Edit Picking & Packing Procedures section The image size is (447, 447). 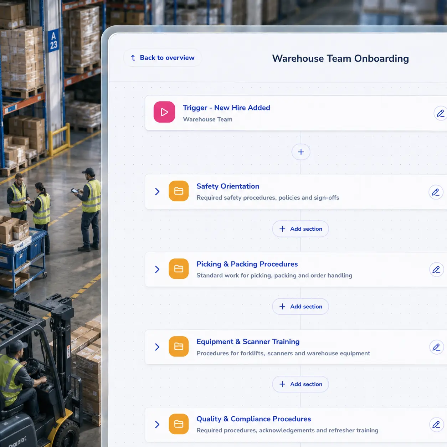tap(436, 269)
